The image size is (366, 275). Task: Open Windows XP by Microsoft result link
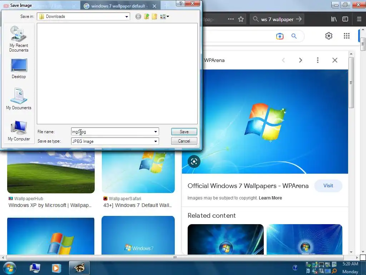50,205
